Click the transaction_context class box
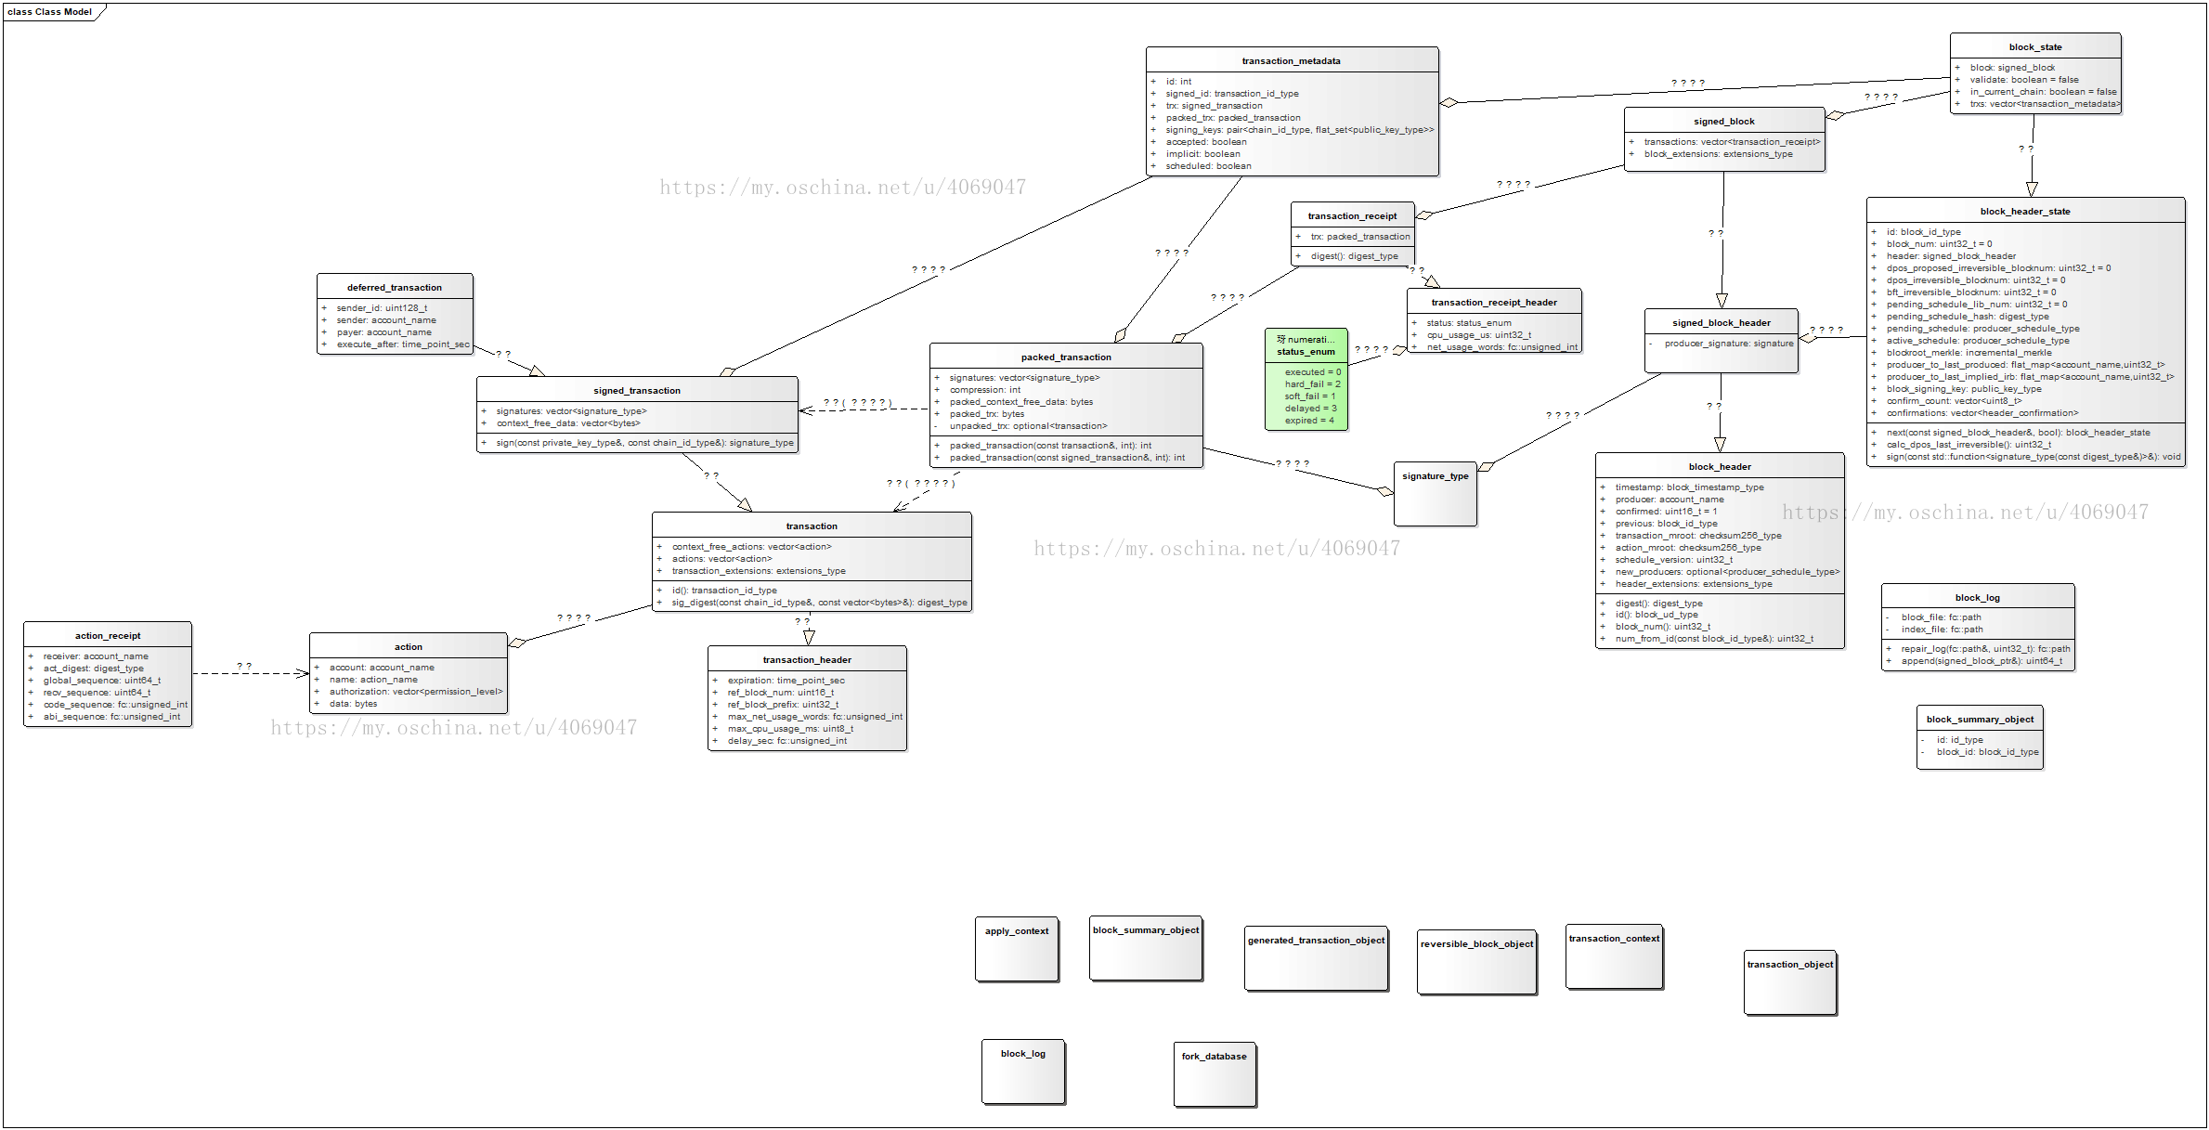Image resolution: width=2209 pixels, height=1130 pixels. [1614, 956]
